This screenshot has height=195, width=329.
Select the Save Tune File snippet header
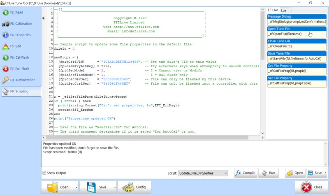pos(297,53)
